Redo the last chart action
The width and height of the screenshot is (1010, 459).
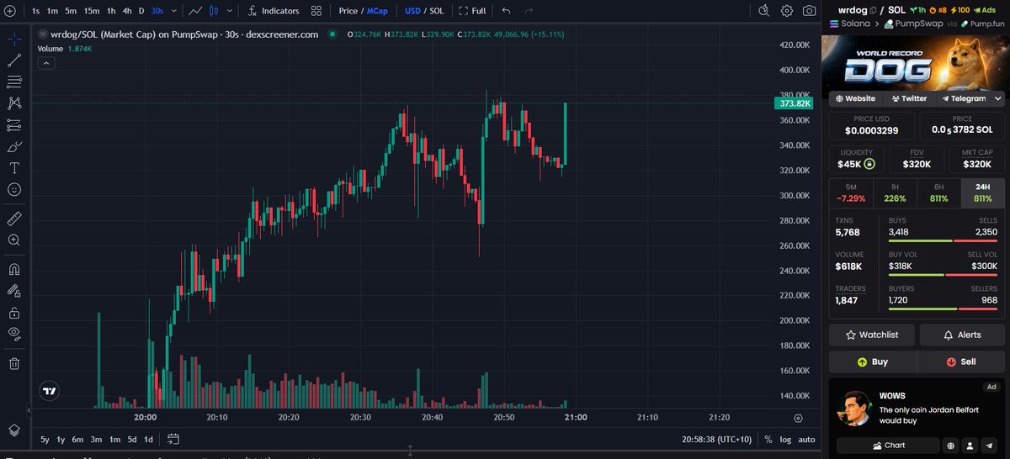coord(529,11)
